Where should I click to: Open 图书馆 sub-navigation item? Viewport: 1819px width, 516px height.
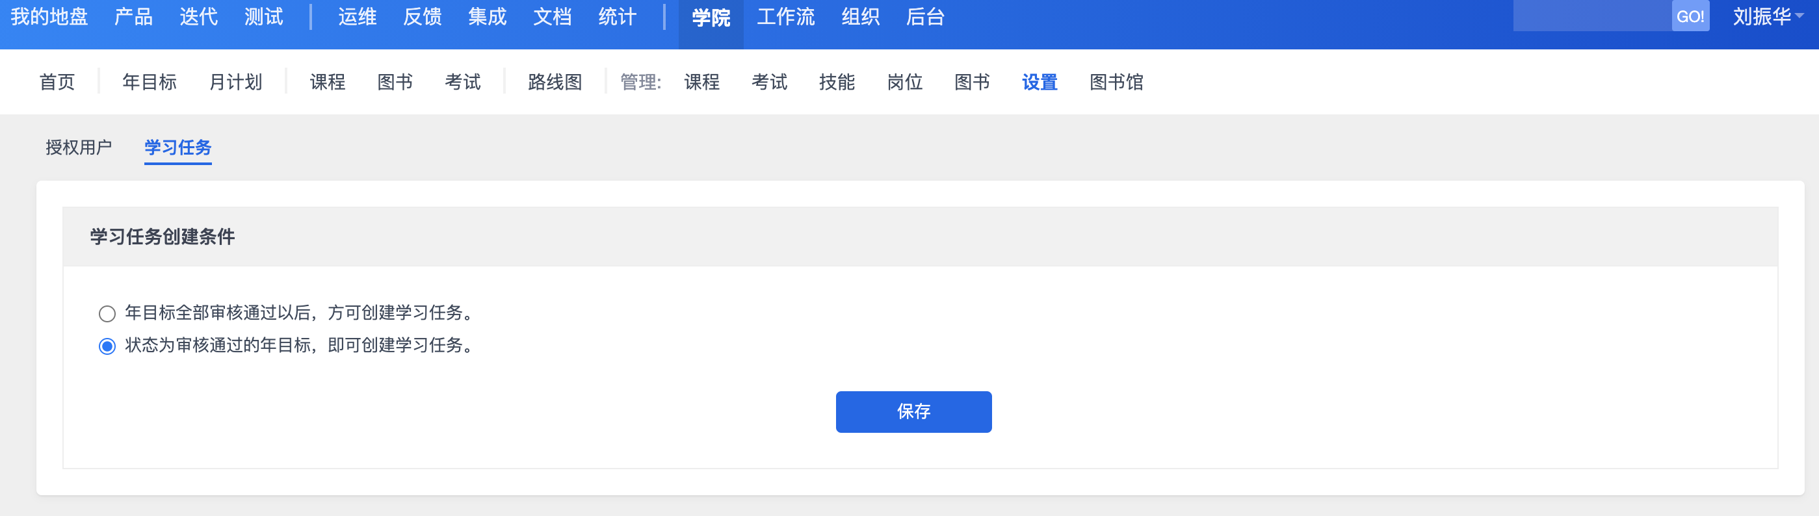(x=1116, y=82)
